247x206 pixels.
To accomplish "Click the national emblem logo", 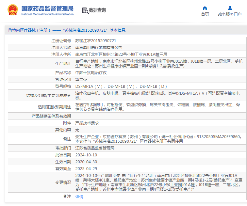I will pyautogui.click(x=13, y=10).
